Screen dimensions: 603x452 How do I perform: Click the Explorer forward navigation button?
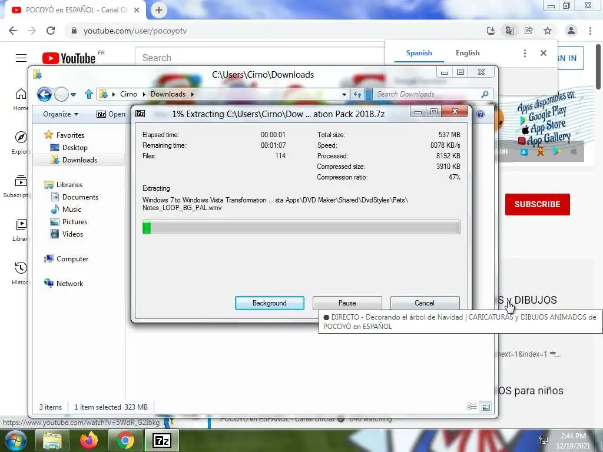[x=61, y=94]
